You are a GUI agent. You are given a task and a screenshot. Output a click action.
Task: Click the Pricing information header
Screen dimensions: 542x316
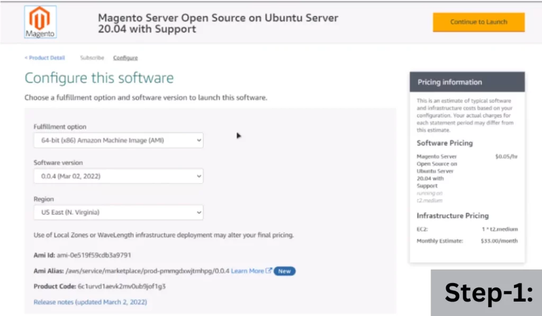tap(467, 82)
